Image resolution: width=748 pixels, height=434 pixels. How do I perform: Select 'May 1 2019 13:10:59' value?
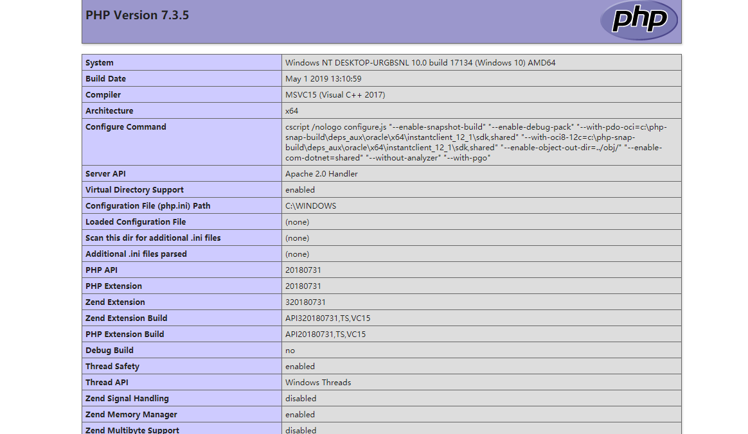[323, 78]
